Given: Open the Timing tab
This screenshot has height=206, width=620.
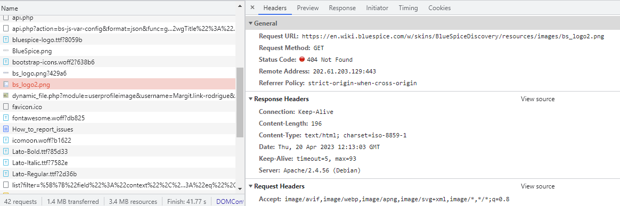Looking at the screenshot, I should coord(408,8).
